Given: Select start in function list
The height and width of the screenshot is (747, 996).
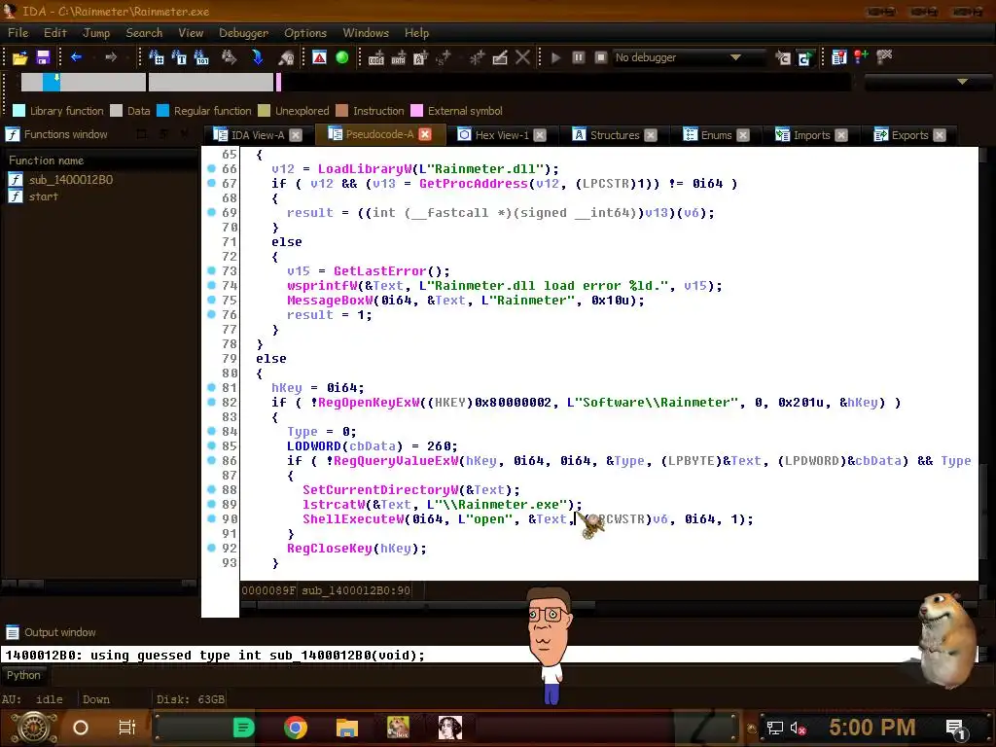Looking at the screenshot, I should point(43,196).
